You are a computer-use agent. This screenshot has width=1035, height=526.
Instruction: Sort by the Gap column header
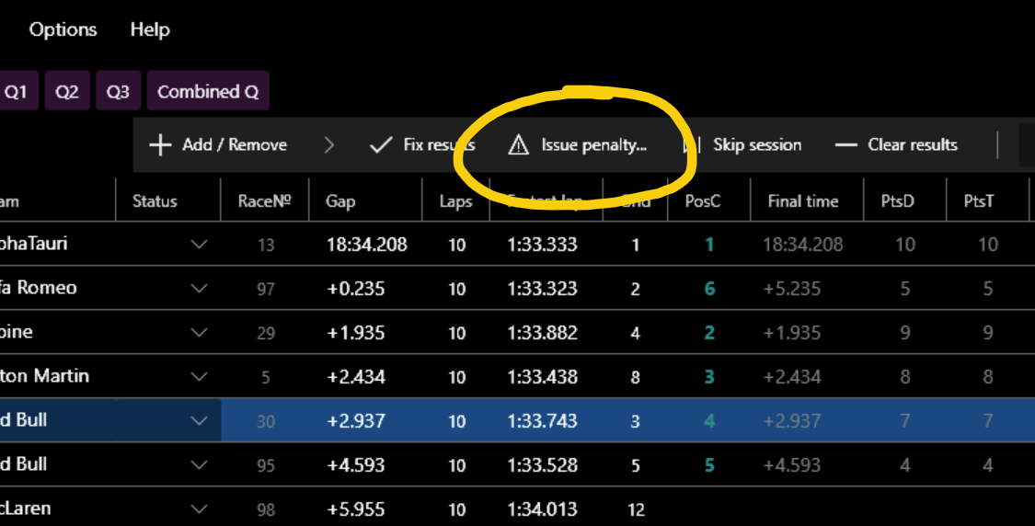340,201
